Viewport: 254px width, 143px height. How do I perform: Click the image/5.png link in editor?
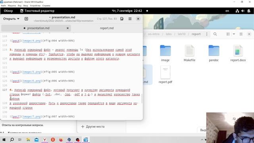[32, 71]
